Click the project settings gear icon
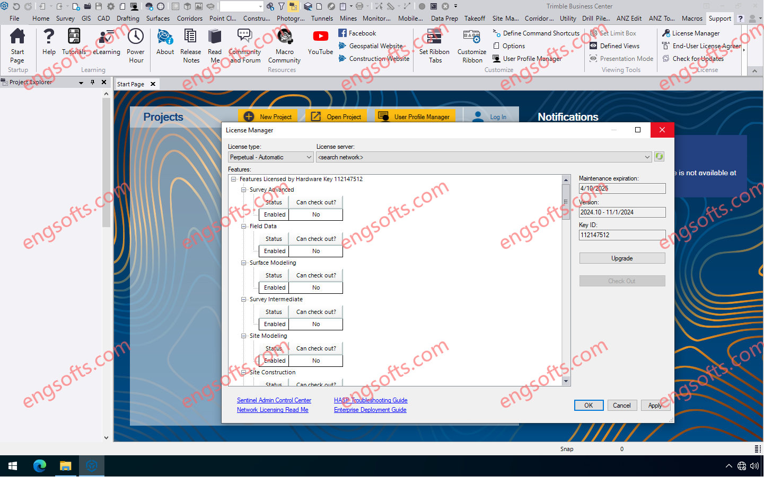 (x=111, y=6)
